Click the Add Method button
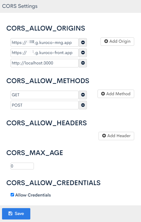Image resolution: width=141 pixels, height=222 pixels. point(116,94)
